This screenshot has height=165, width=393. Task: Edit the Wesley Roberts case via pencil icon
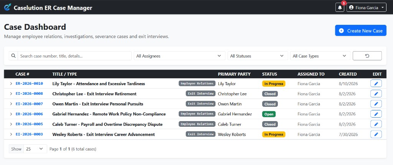click(376, 134)
